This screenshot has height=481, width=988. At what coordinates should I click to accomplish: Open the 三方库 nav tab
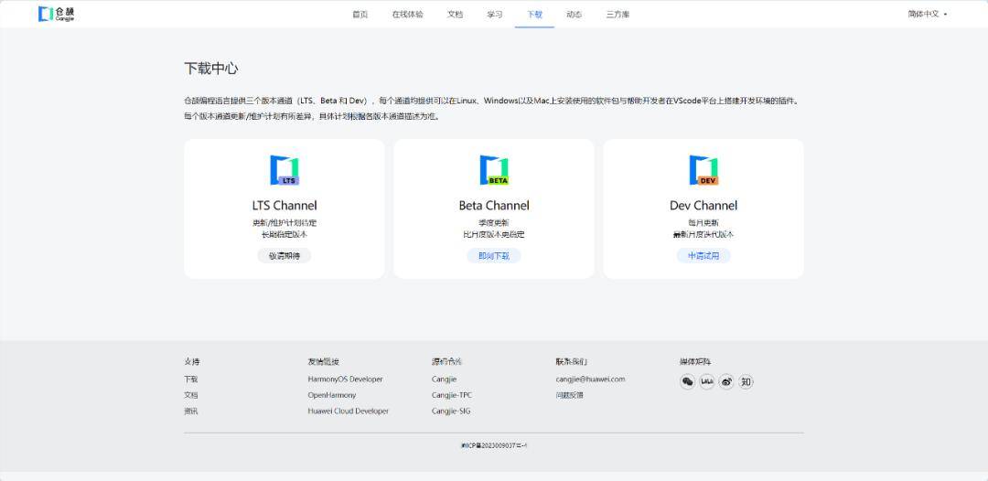(617, 15)
